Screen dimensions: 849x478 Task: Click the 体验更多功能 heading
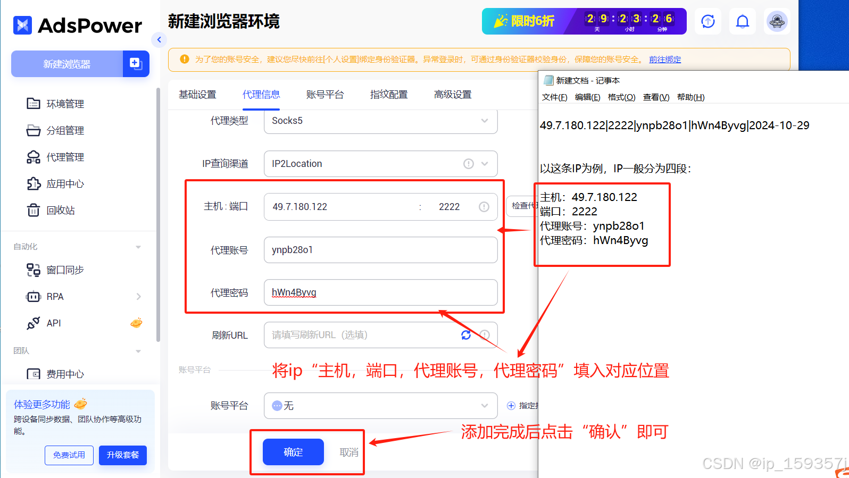(42, 405)
